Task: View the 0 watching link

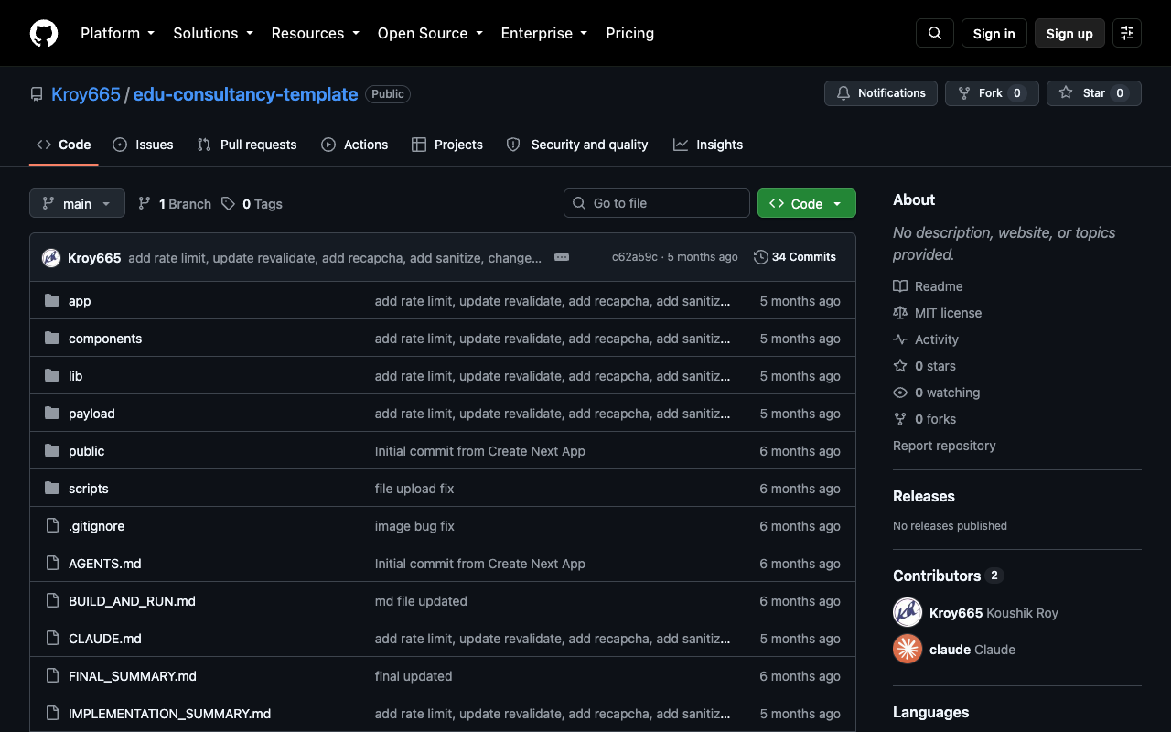Action: tap(937, 393)
